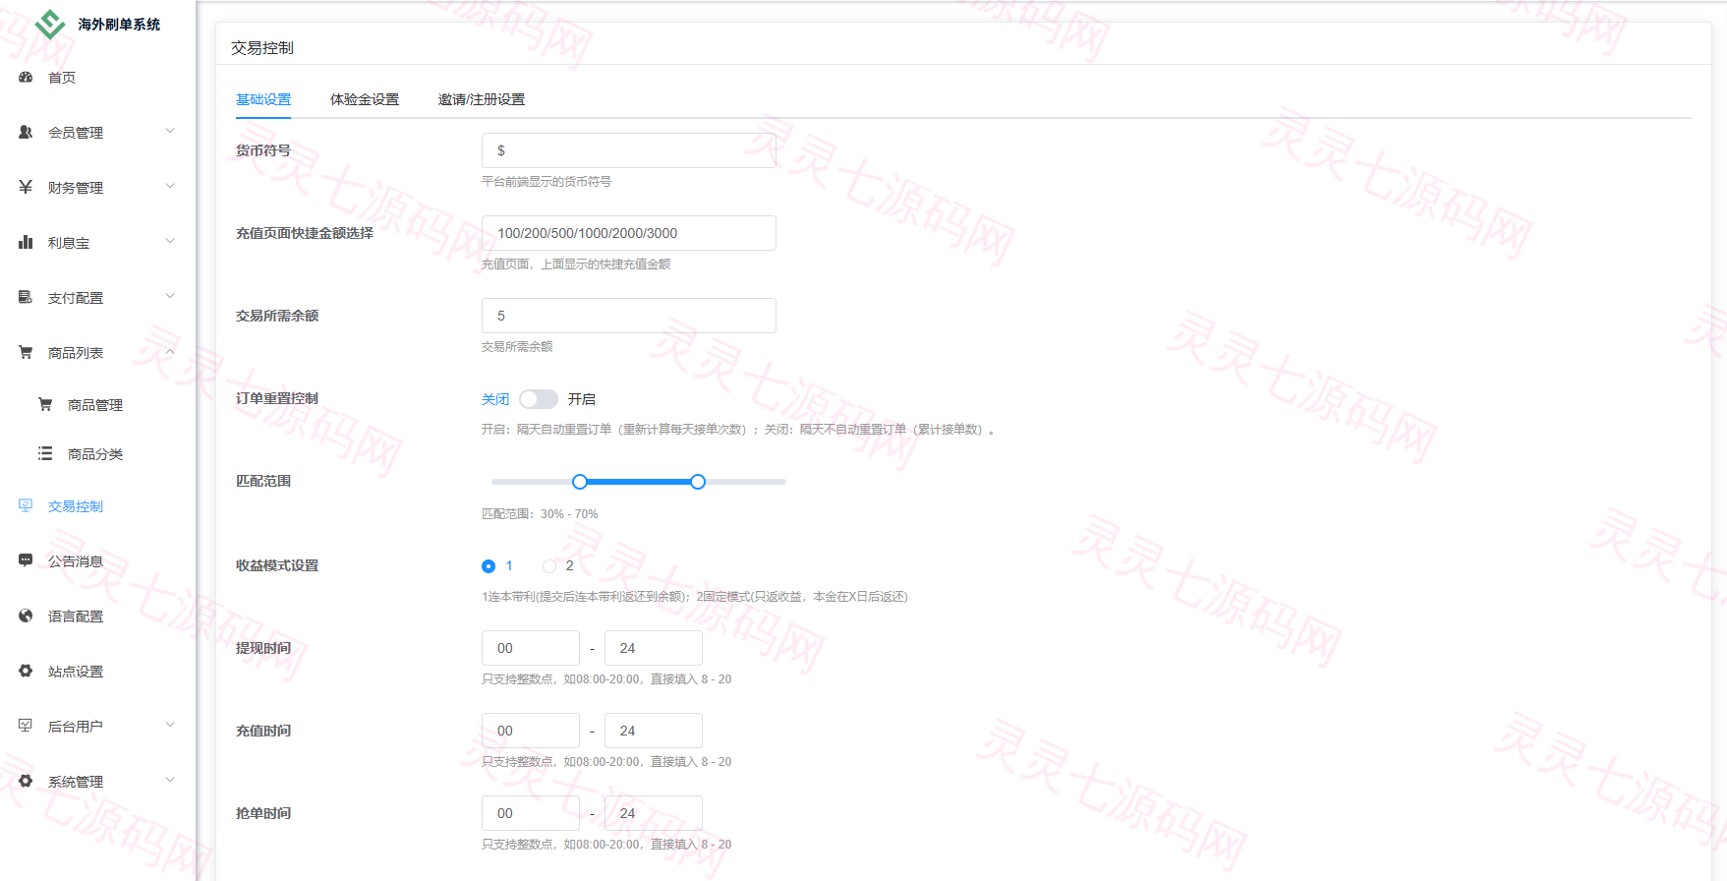Click the 公告消息 chat icon
1727x881 pixels.
click(26, 560)
